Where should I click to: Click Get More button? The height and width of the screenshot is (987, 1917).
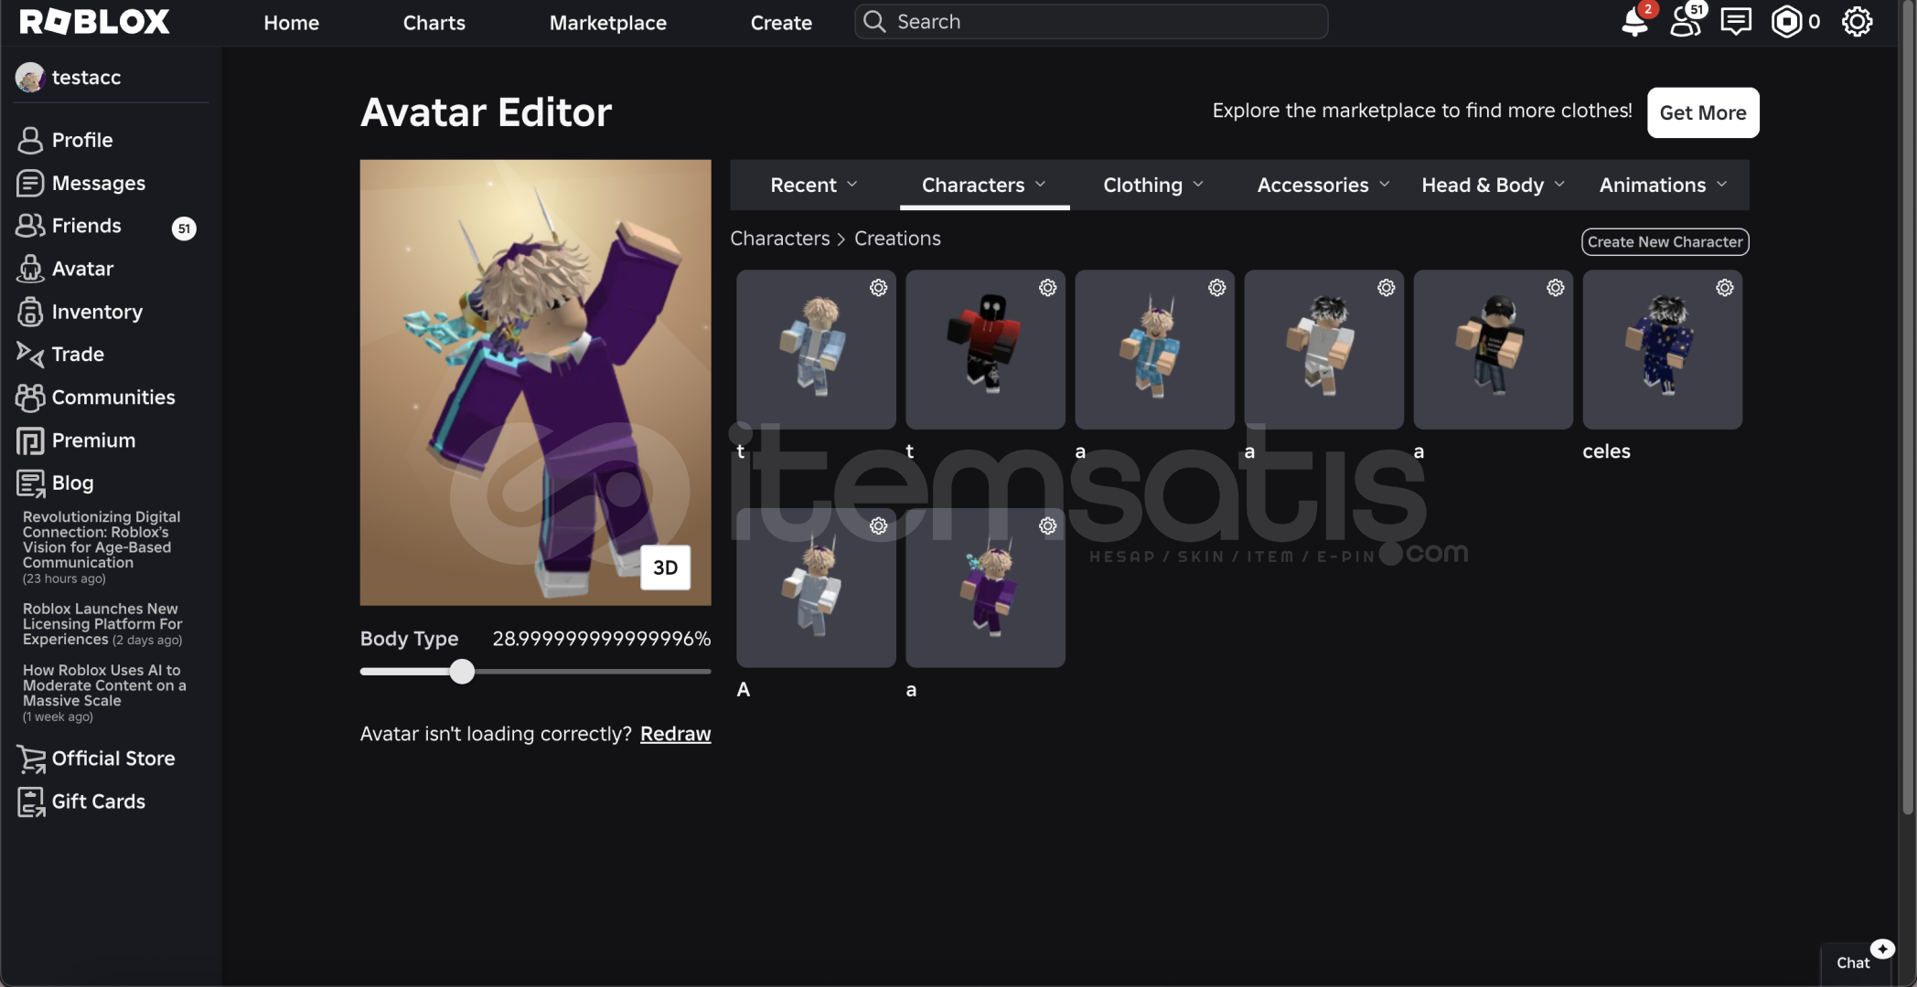pos(1703,112)
